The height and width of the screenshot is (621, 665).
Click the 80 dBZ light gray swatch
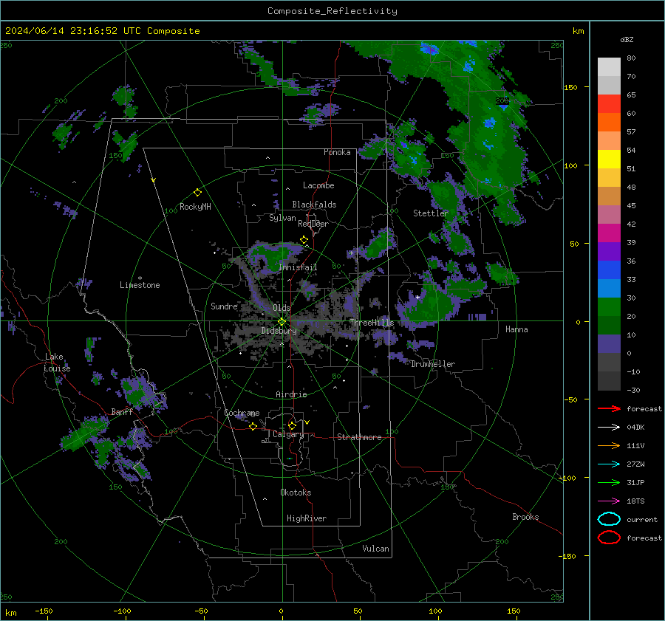pos(609,67)
